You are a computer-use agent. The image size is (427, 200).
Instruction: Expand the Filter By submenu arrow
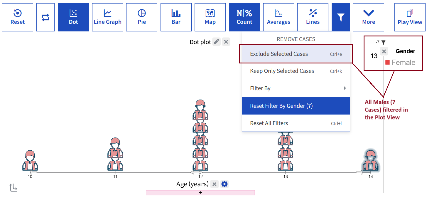(345, 88)
